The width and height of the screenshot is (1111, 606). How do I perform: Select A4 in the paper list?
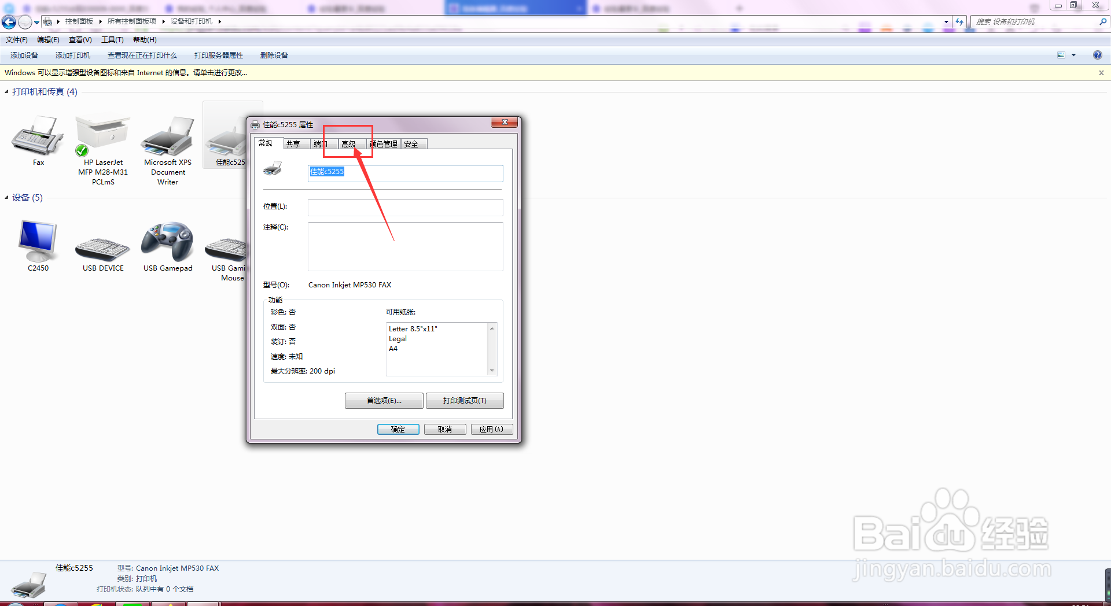(x=393, y=349)
